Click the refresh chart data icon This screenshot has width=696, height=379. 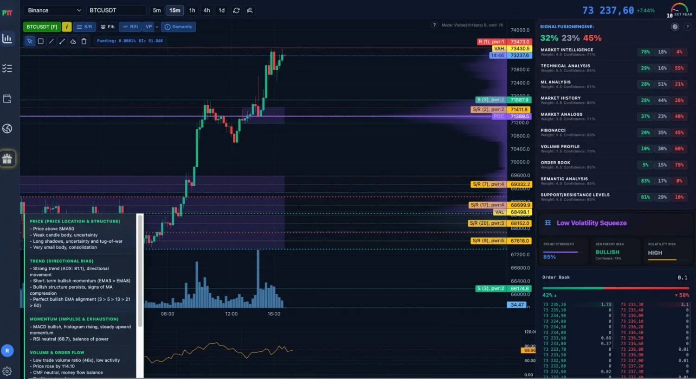pos(236,10)
